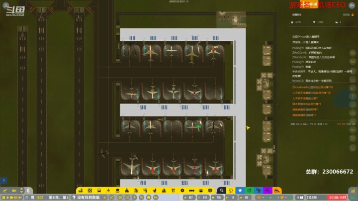Toggle the chat lock icon at the top right
The width and height of the screenshot is (358, 201).
click(353, 14)
